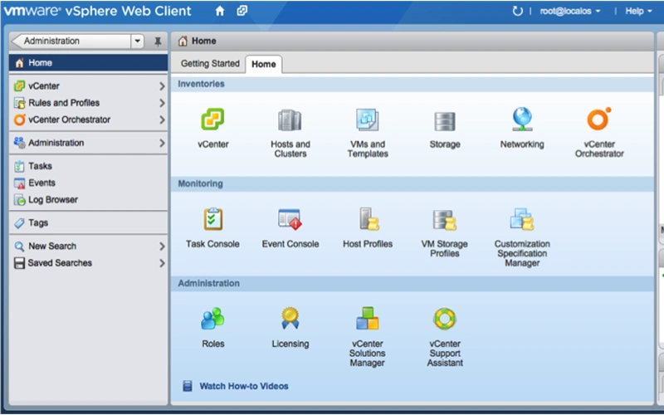The height and width of the screenshot is (415, 664).
Task: Expand Administration chevron in navigator
Action: pyautogui.click(x=162, y=143)
